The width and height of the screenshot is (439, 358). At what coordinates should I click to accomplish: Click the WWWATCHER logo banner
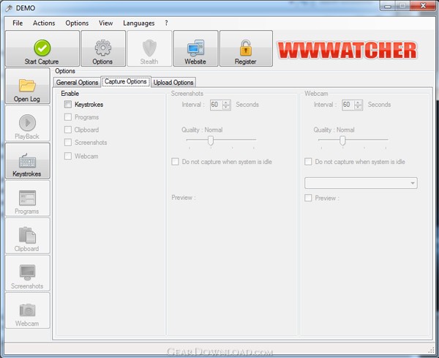347,51
